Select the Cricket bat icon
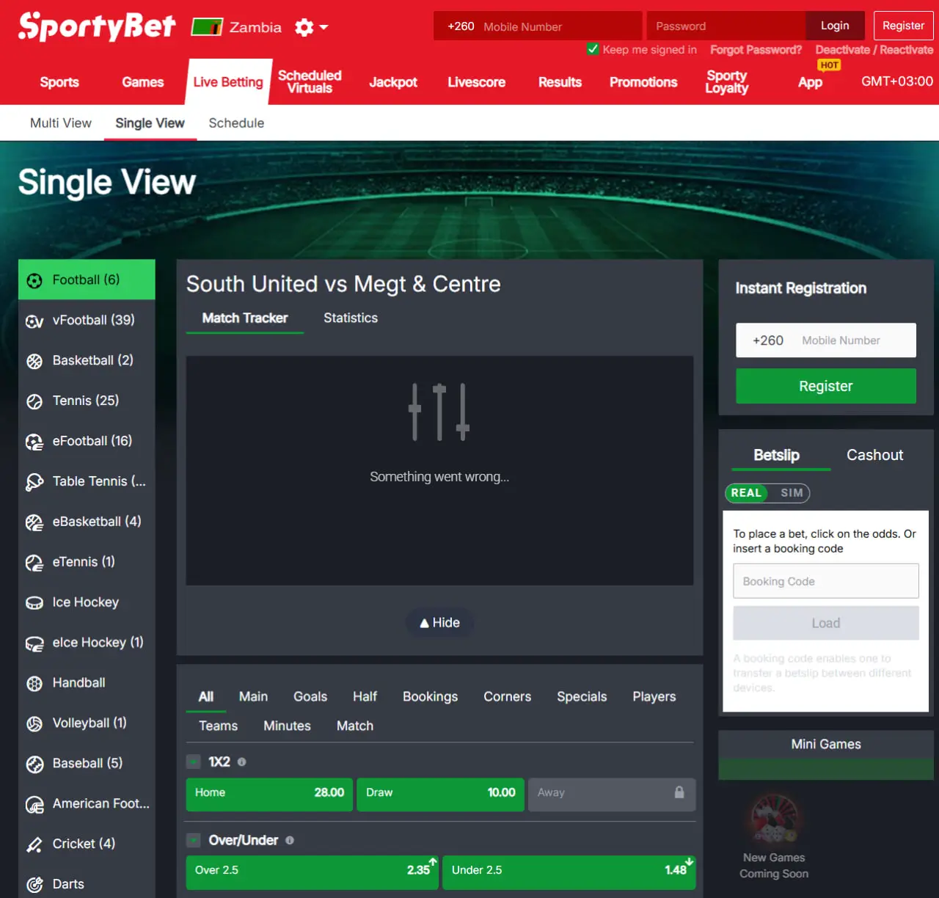The width and height of the screenshot is (939, 898). point(34,844)
